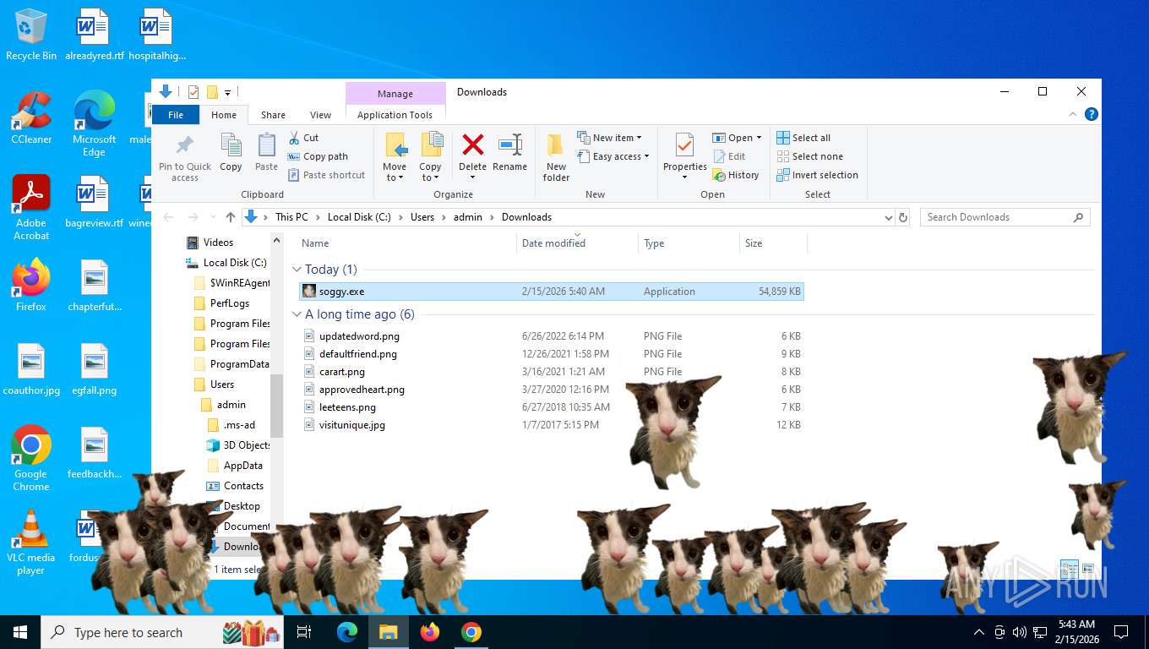The image size is (1149, 649).
Task: Click Invert selection
Action: [817, 175]
